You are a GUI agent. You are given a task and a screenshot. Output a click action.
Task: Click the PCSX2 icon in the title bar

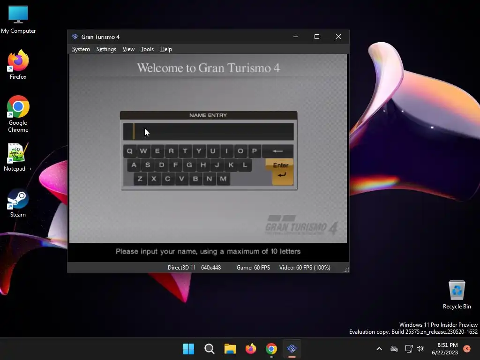click(x=75, y=37)
